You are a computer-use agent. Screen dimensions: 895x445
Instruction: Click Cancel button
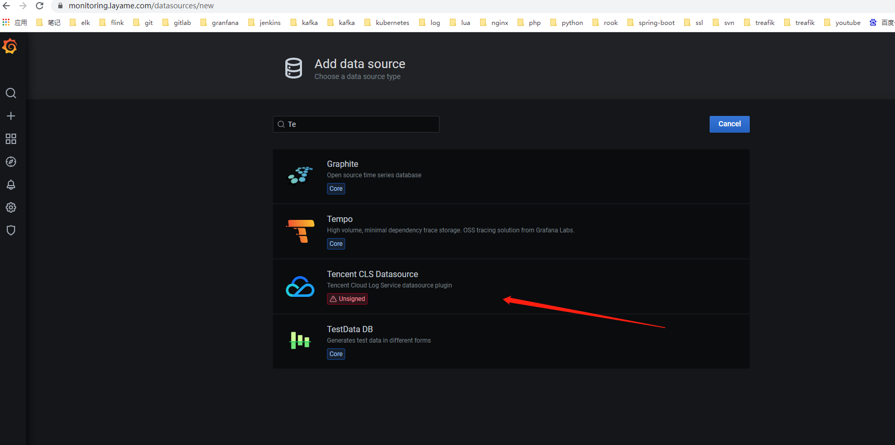(x=729, y=124)
